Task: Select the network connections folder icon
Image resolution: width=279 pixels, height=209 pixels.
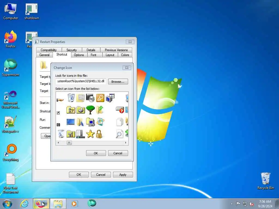Action: (x=71, y=110)
